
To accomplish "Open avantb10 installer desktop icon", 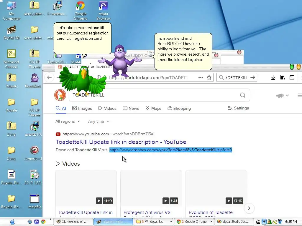I will pos(34,129).
